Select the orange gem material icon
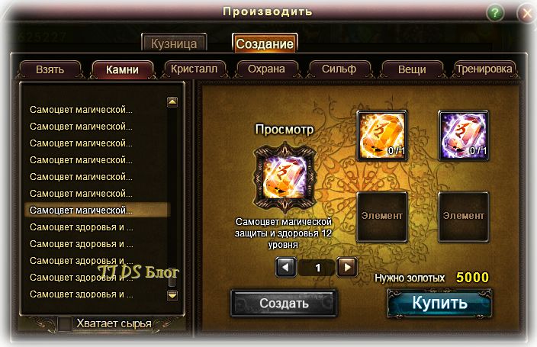This screenshot has width=537, height=347. coord(382,135)
